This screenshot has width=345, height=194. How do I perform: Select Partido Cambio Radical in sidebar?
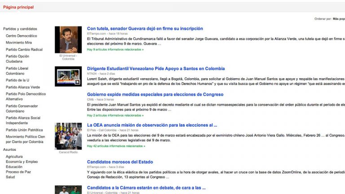[24, 49]
